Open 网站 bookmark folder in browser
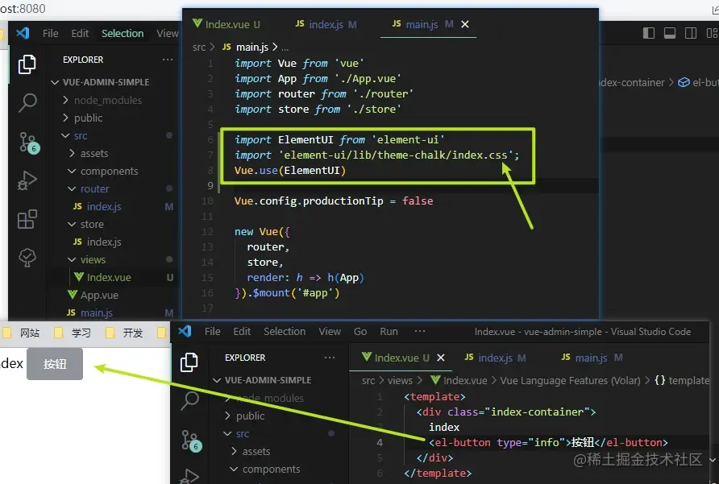This screenshot has width=719, height=484. click(21, 333)
